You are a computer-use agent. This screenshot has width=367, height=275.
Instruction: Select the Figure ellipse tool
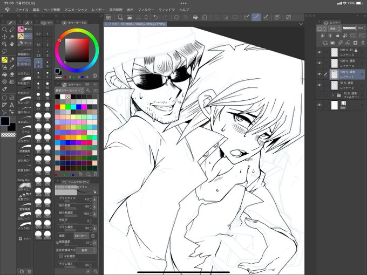(x=4, y=98)
